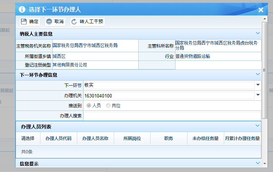Select the 岗位 radio button

coord(108,105)
